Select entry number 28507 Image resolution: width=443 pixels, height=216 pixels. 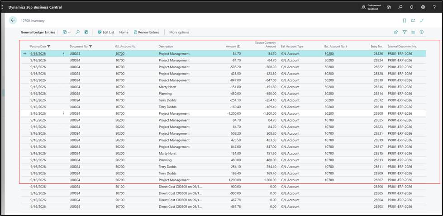[x=378, y=180]
